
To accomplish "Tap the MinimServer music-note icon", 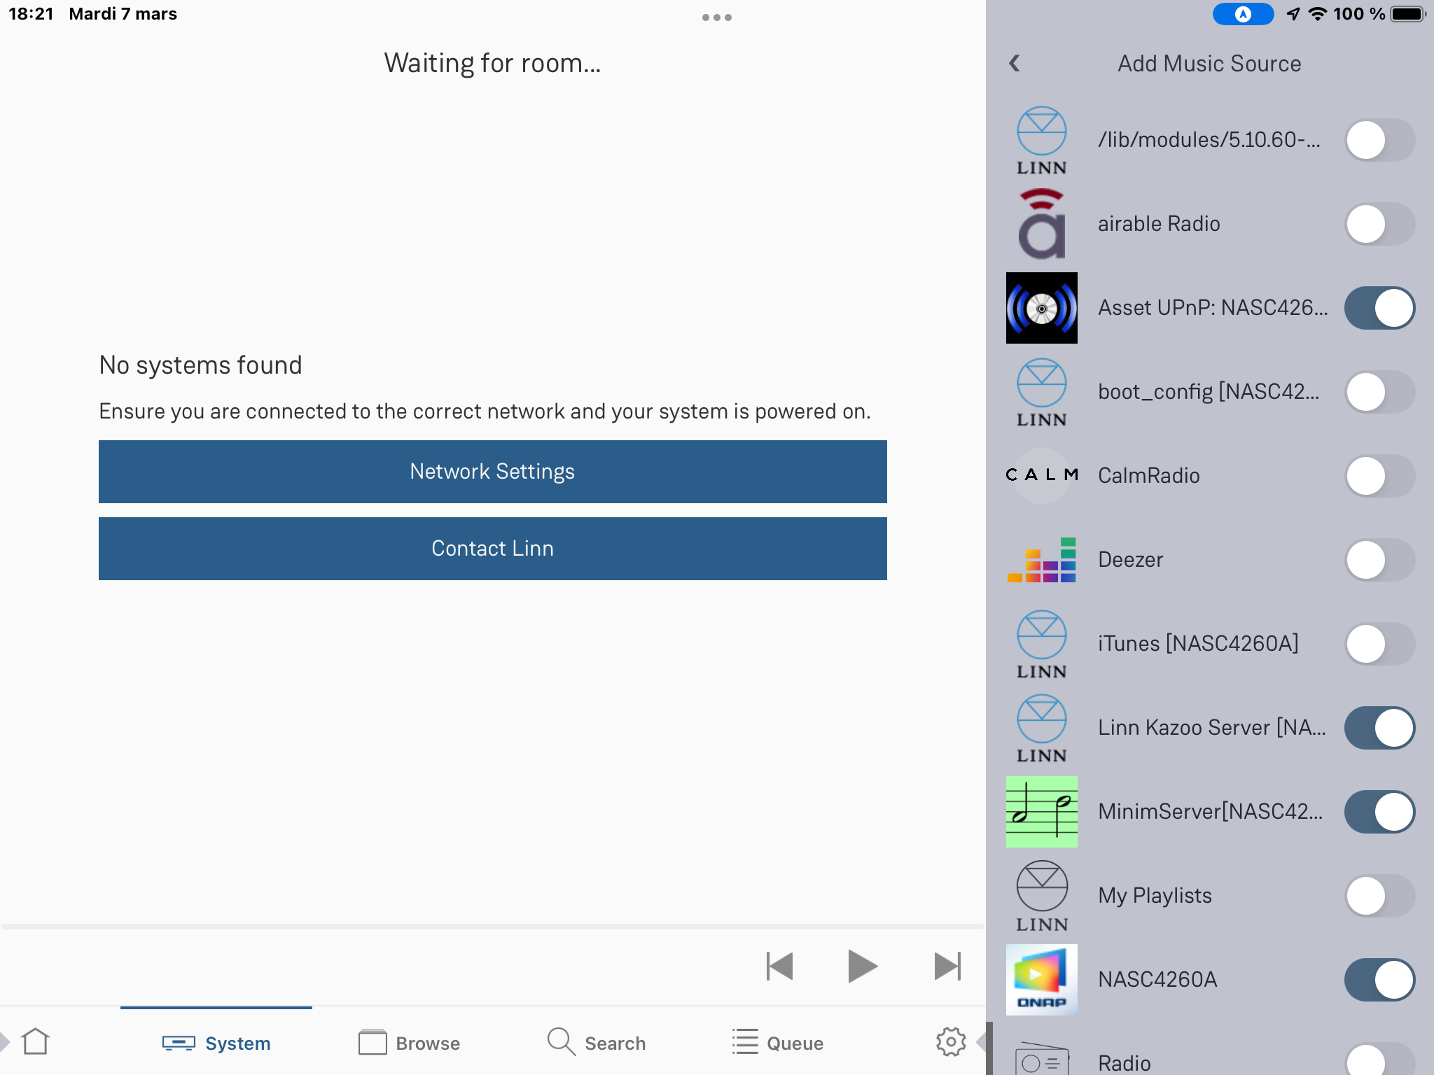I will tap(1041, 812).
